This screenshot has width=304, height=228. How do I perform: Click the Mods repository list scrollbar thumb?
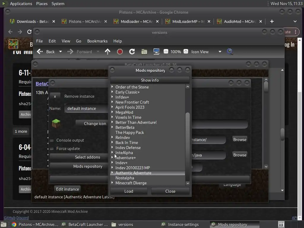188,146
